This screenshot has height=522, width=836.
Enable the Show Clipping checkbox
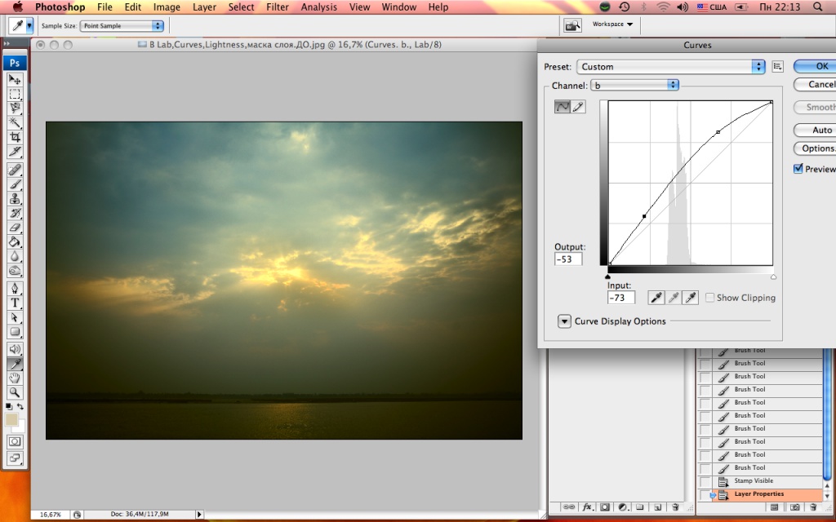[709, 298]
